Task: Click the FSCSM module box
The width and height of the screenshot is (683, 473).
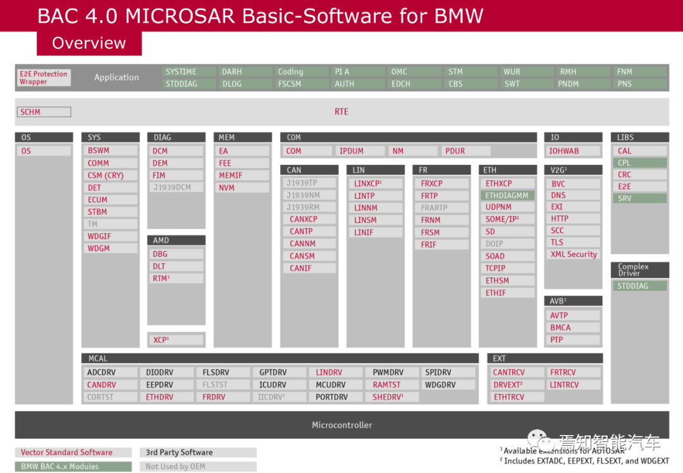Action: (302, 83)
